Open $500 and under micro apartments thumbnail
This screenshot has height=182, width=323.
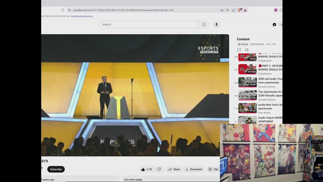pyautogui.click(x=248, y=82)
